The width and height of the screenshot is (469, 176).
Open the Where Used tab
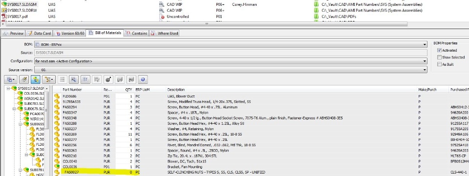(164, 34)
